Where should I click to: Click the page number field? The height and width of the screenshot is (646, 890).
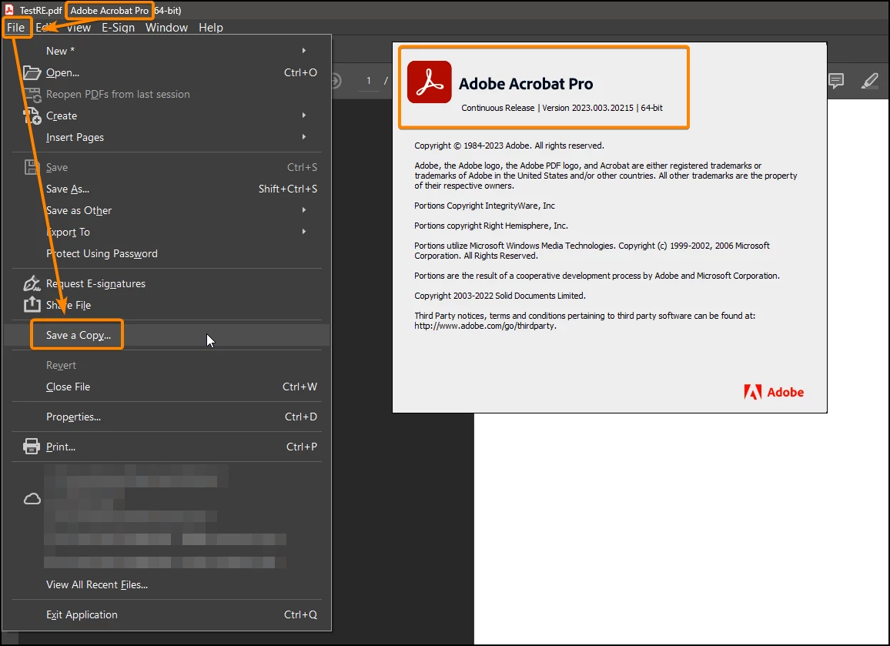click(x=369, y=81)
